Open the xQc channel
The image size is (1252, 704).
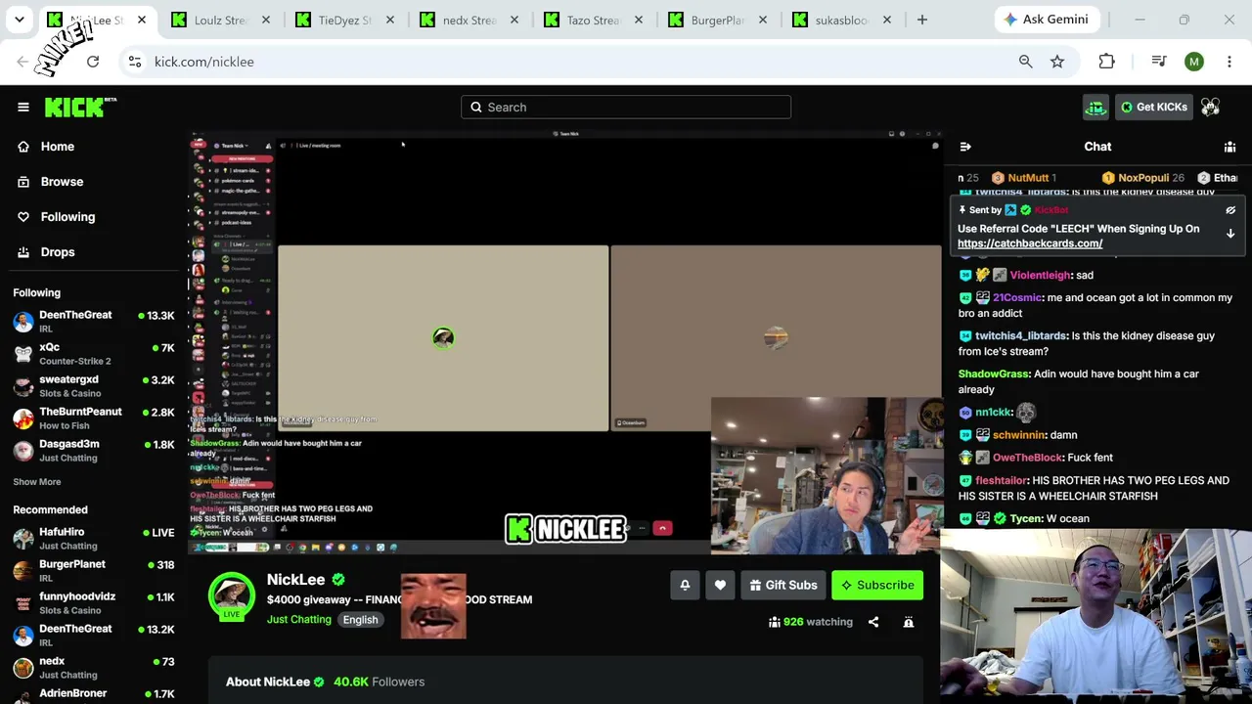[93, 353]
